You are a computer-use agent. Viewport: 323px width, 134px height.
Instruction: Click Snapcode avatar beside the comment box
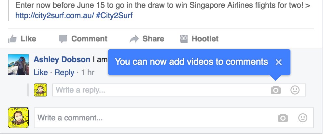[x=18, y=118]
